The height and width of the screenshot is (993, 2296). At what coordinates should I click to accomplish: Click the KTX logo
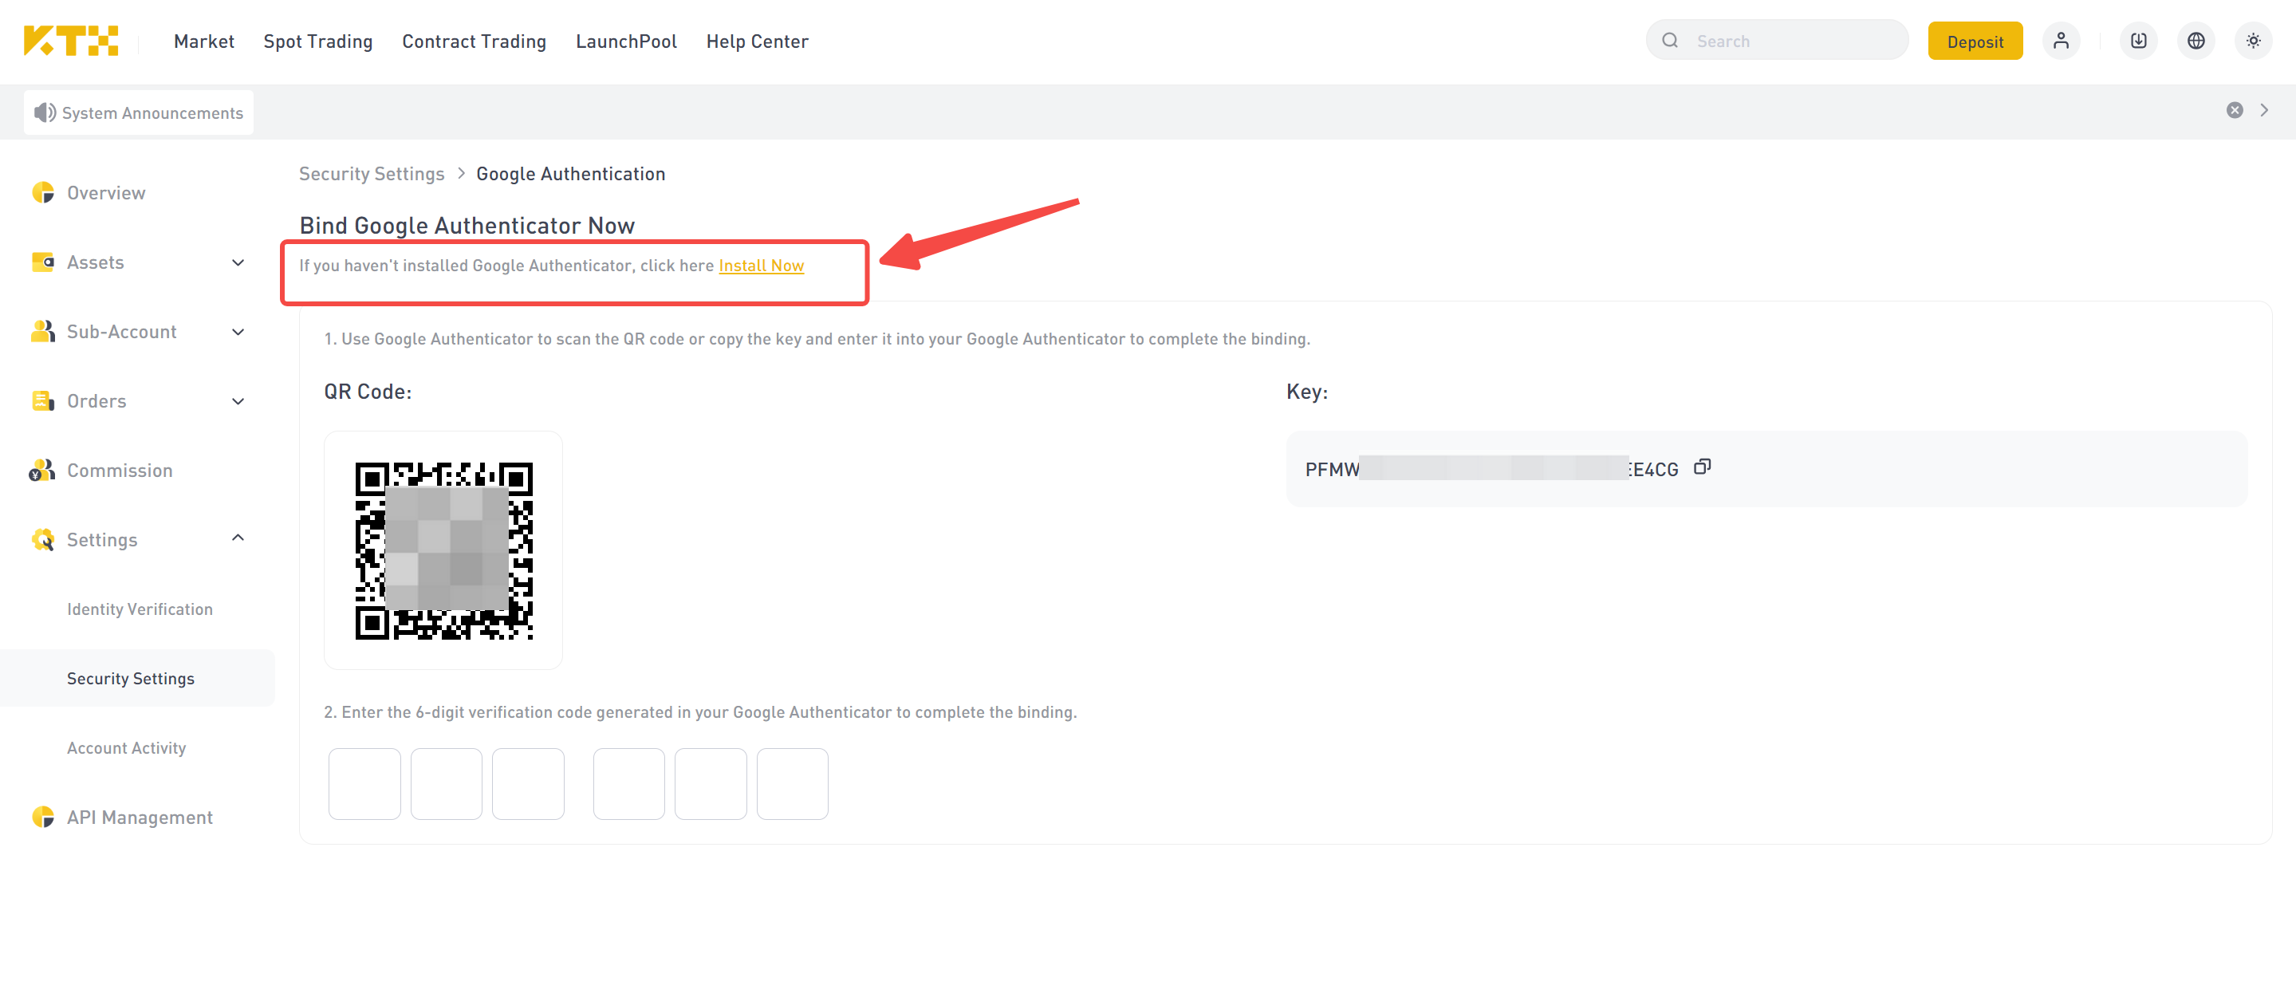(71, 41)
